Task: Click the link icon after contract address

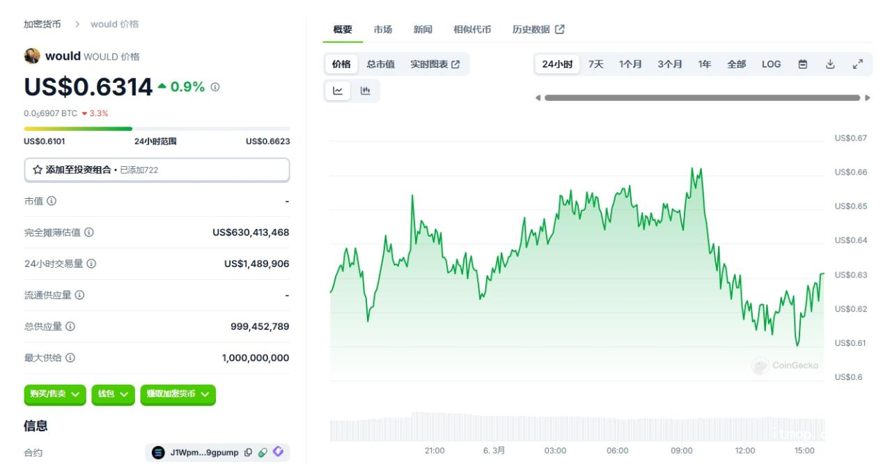Action: click(x=263, y=453)
